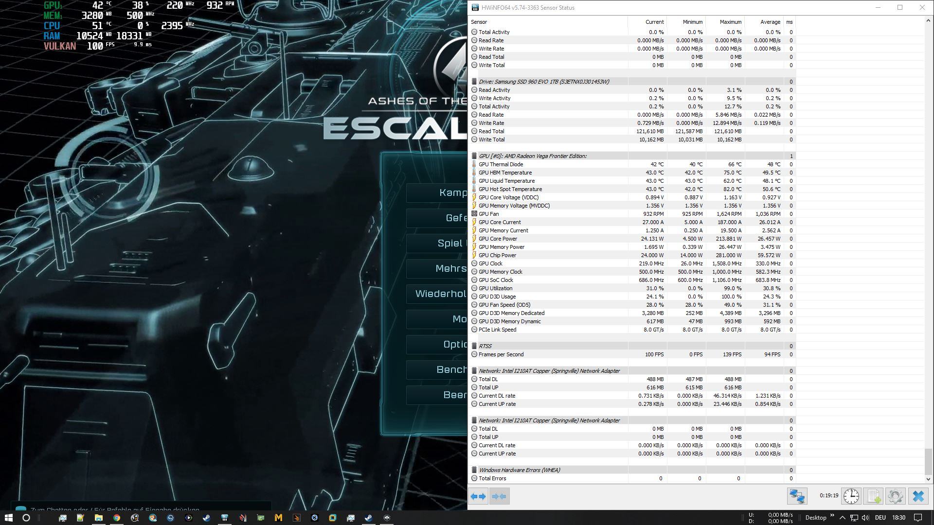
Task: Open HWiNFO remote network monitoring button
Action: [x=797, y=496]
